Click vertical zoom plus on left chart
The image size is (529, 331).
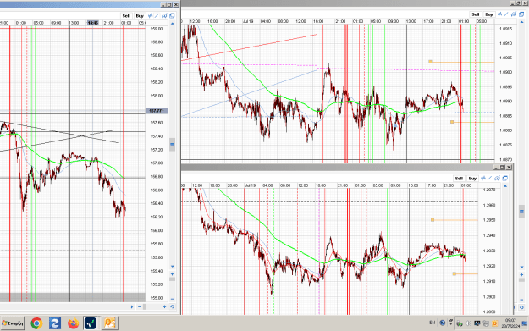173,274
